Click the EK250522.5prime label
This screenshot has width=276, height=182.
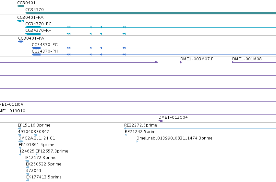pyautogui.click(x=43, y=164)
